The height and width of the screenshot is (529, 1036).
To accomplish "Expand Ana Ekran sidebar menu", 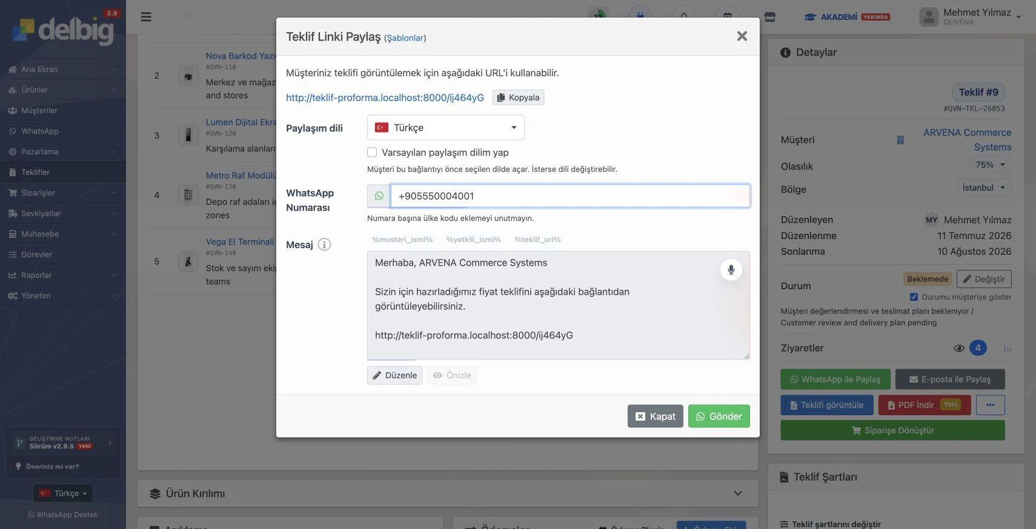I will tap(63, 70).
